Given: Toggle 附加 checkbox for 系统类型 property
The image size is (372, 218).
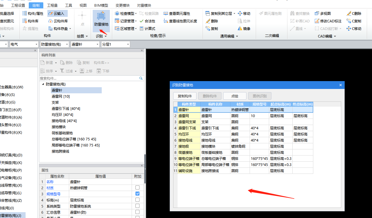Looking at the screenshot, I should [137, 206].
